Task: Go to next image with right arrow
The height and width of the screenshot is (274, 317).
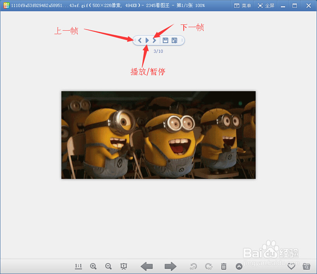Action: [x=171, y=266]
